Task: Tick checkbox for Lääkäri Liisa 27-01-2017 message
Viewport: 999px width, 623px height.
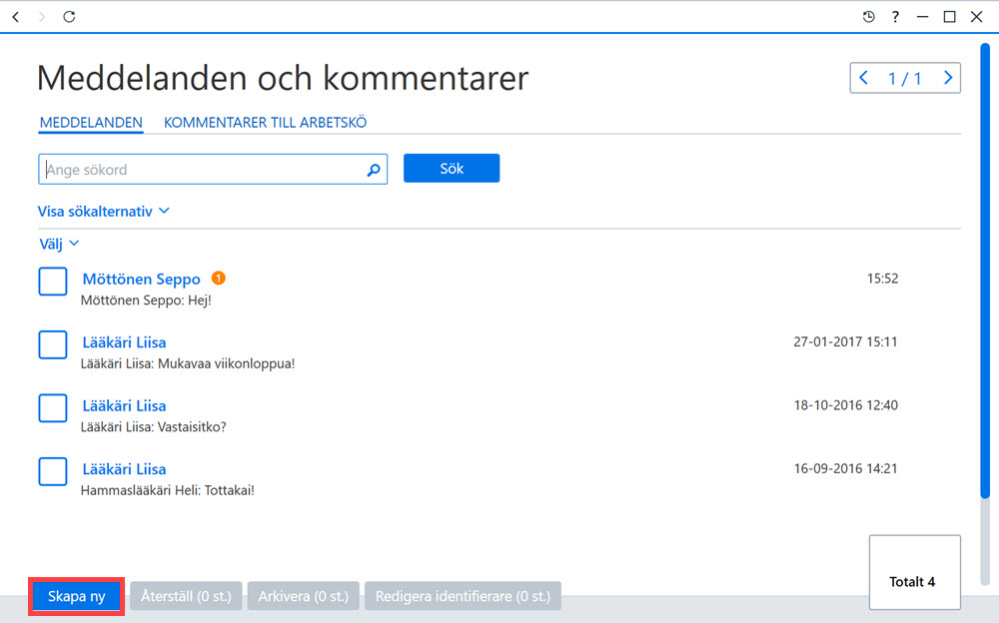Action: click(53, 344)
